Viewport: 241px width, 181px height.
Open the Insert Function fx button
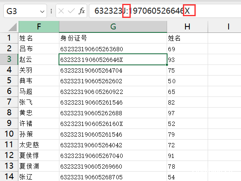coord(82,11)
